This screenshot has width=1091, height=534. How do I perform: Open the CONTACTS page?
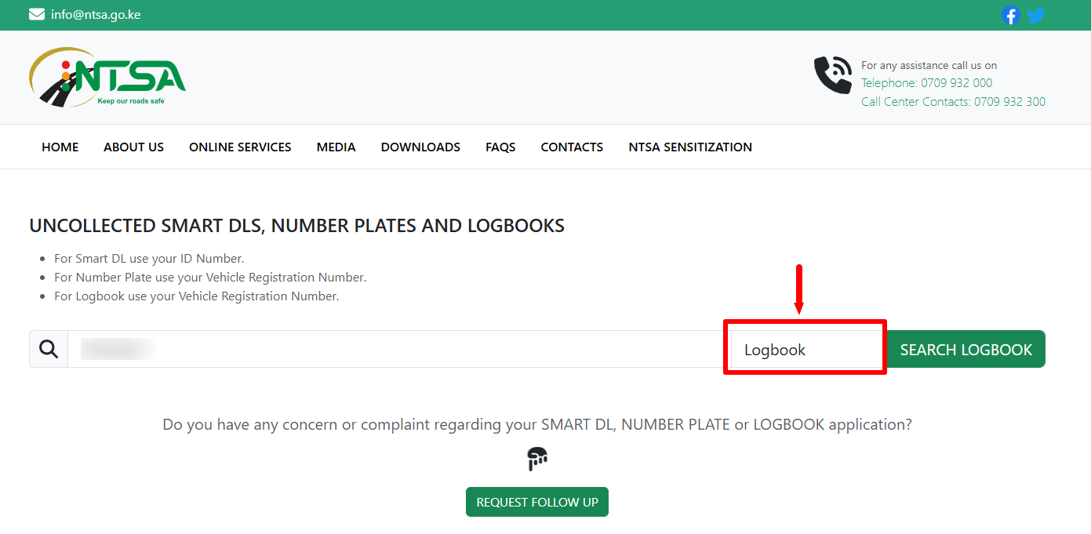click(x=572, y=147)
